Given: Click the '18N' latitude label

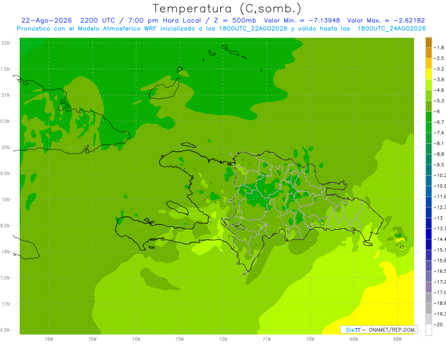Looking at the screenshot, I should pyautogui.click(x=6, y=252).
